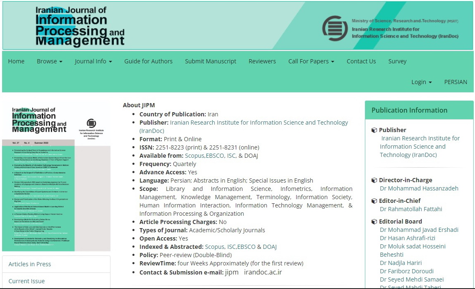Open the Contact Us page
This screenshot has height=289, width=475.
361,61
